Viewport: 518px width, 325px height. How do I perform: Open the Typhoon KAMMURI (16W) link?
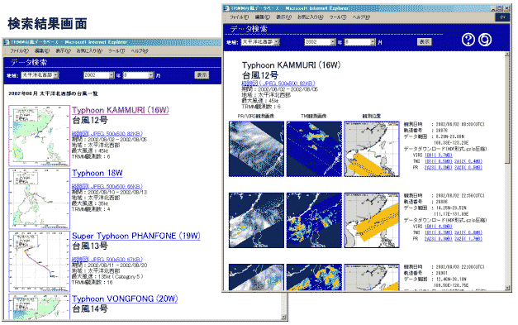(x=121, y=110)
